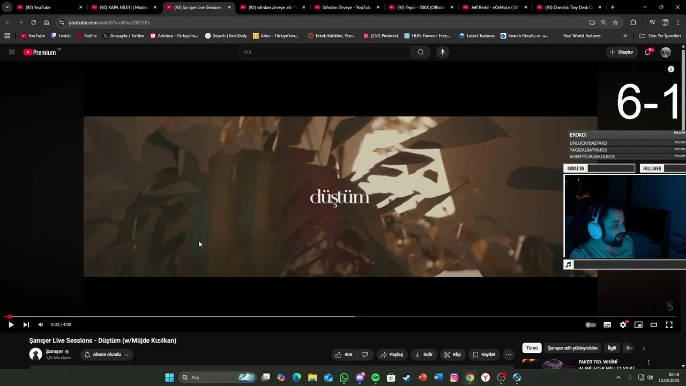Open the Şanışer channel name link
This screenshot has height=386, width=686.
point(55,352)
